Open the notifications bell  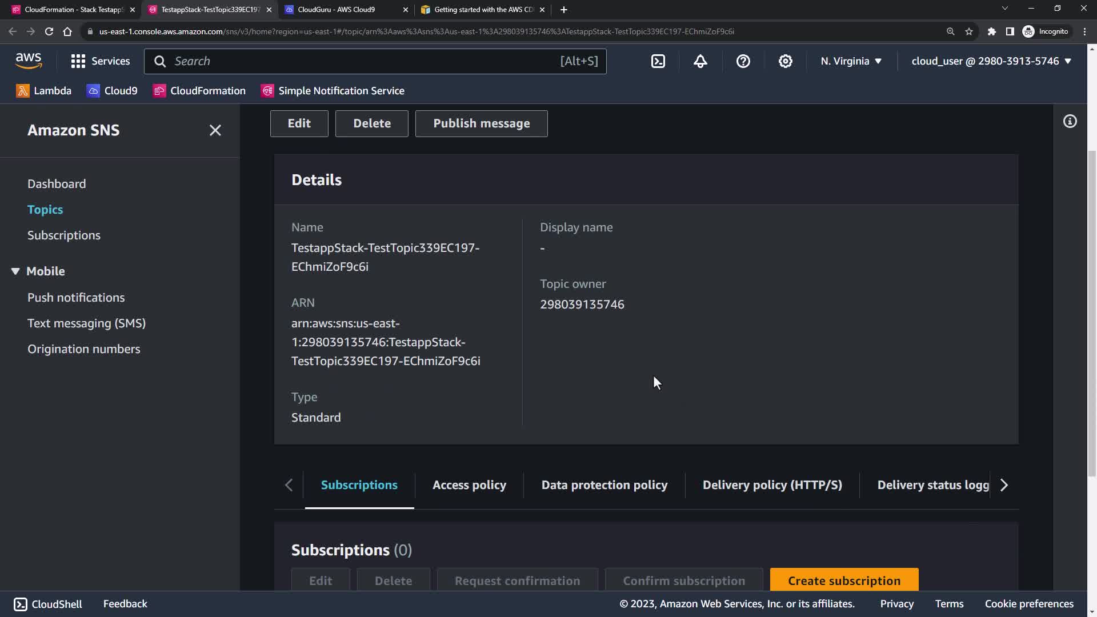[x=700, y=61]
